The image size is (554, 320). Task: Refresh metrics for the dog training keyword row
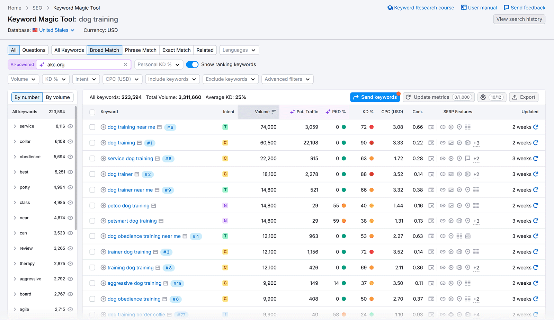pyautogui.click(x=536, y=143)
